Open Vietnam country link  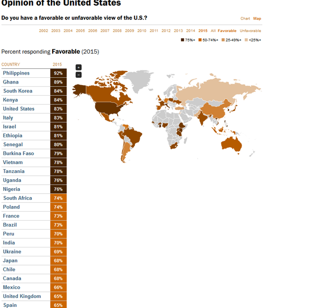point(13,162)
